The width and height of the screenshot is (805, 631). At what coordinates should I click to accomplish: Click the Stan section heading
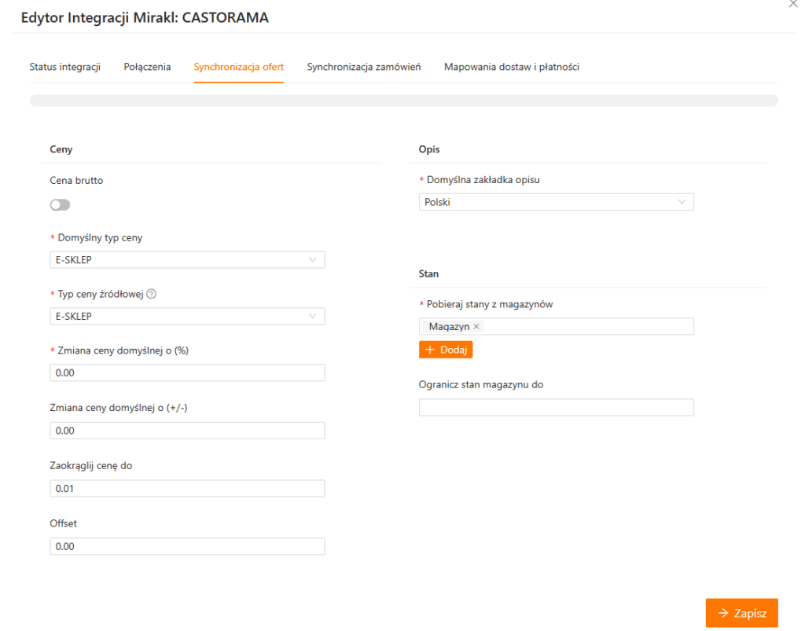point(428,274)
